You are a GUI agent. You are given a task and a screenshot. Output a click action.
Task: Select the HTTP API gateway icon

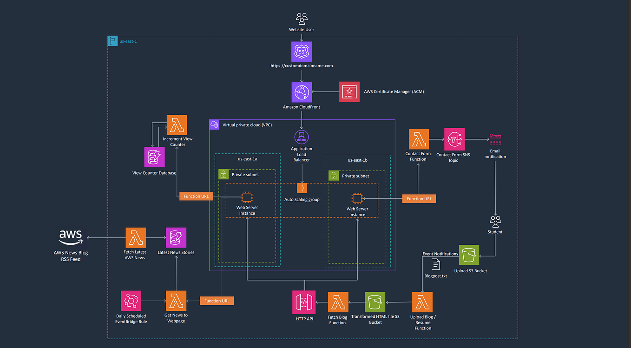tap(304, 302)
